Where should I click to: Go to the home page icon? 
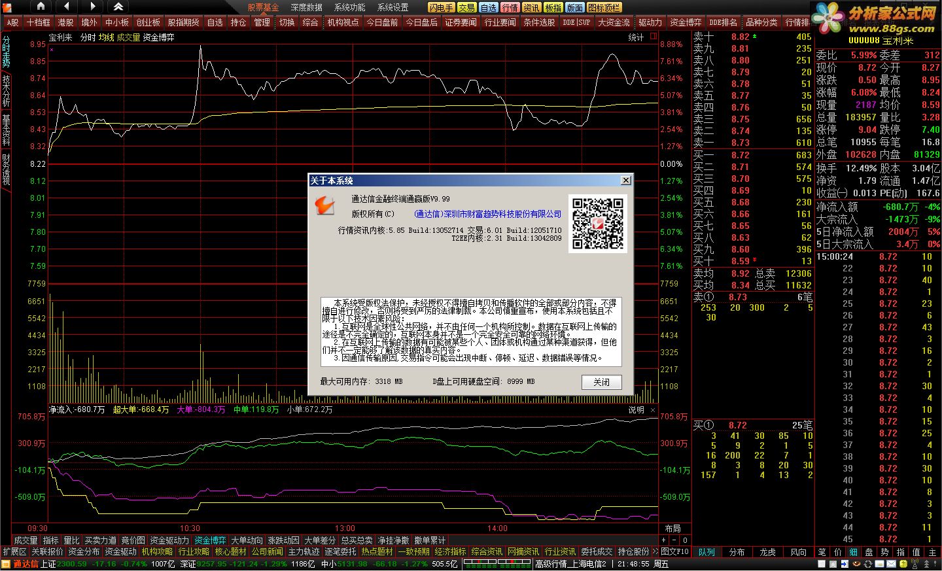pyautogui.click(x=41, y=7)
